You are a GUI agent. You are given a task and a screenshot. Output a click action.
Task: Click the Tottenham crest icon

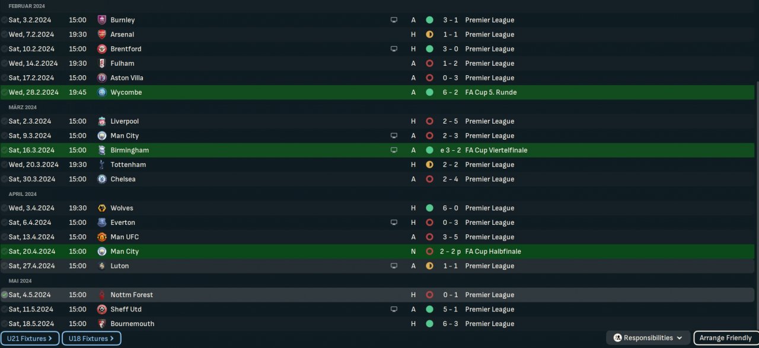pos(102,165)
